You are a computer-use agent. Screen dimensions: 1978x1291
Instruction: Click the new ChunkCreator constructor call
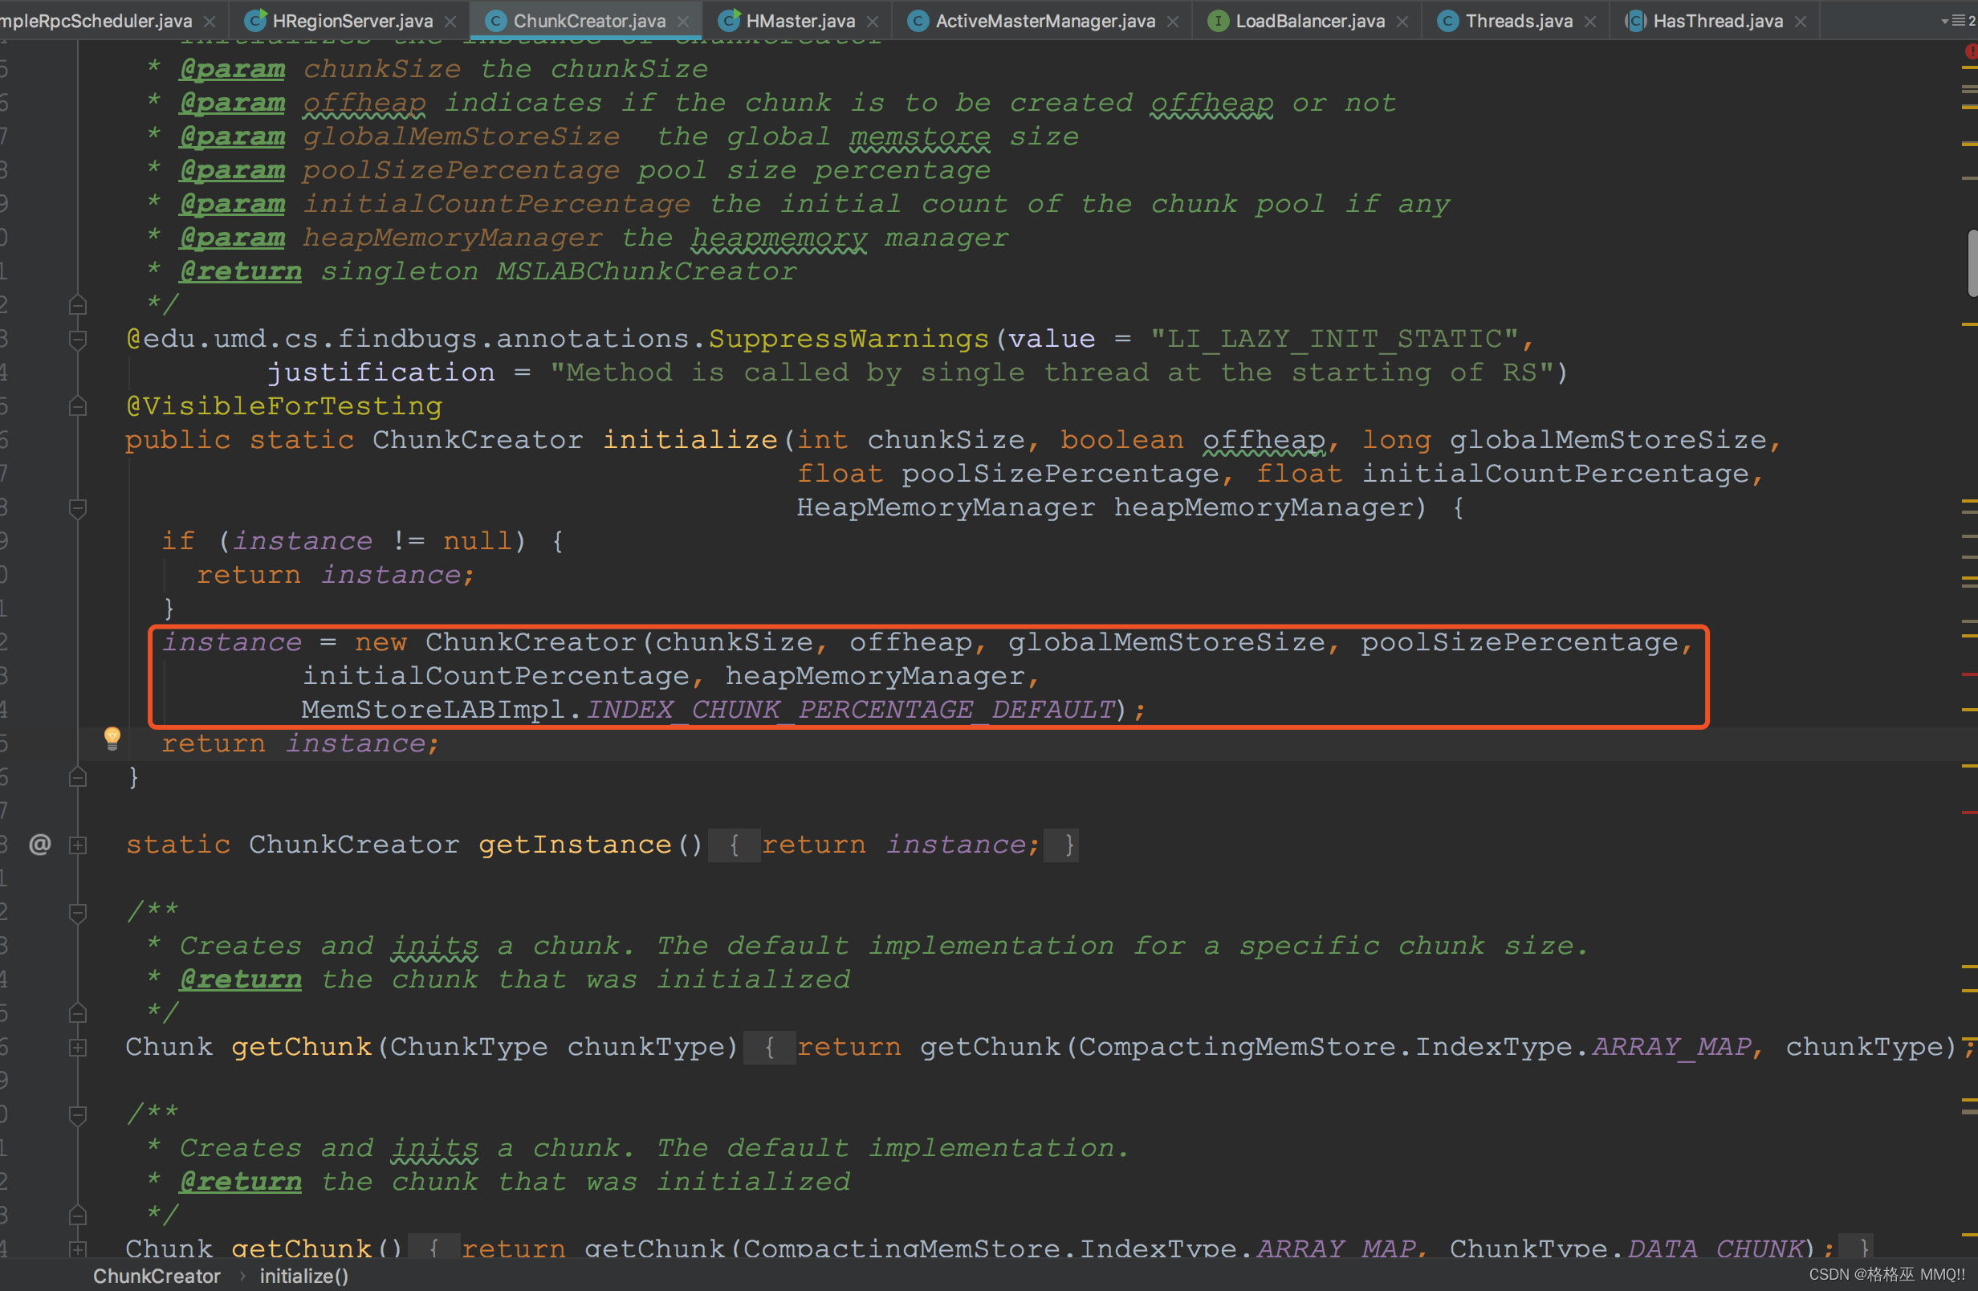tap(531, 641)
